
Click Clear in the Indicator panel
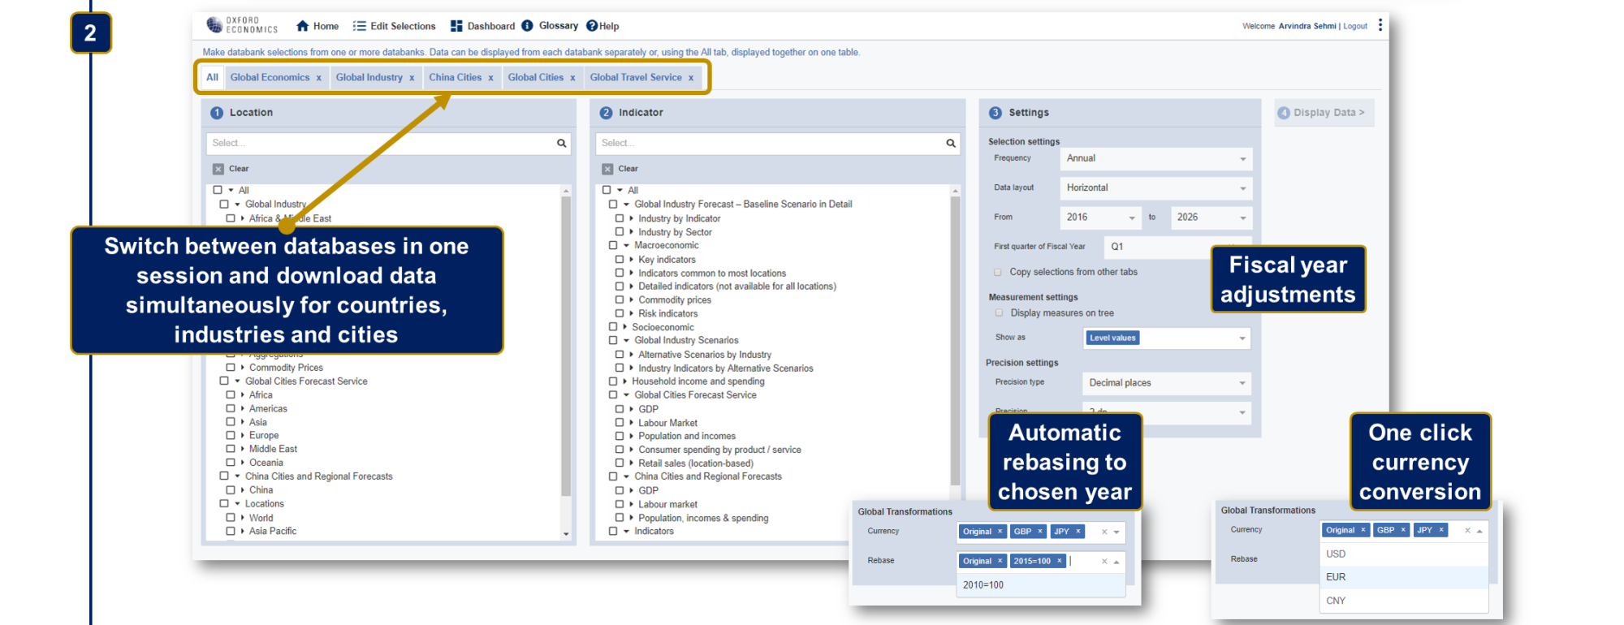620,169
